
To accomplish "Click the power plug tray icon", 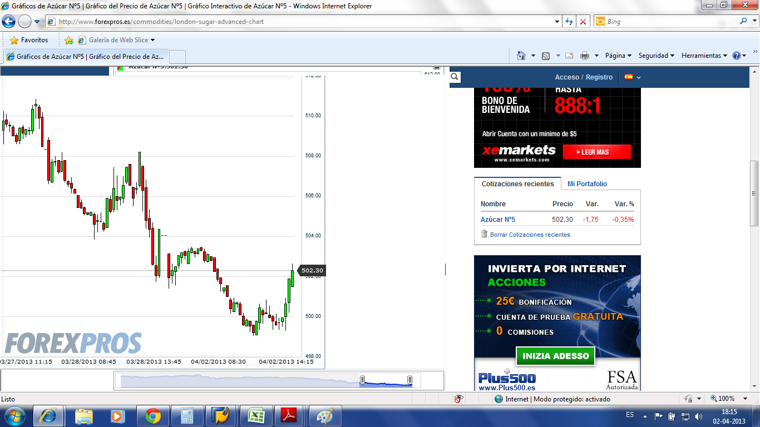I will point(672,415).
